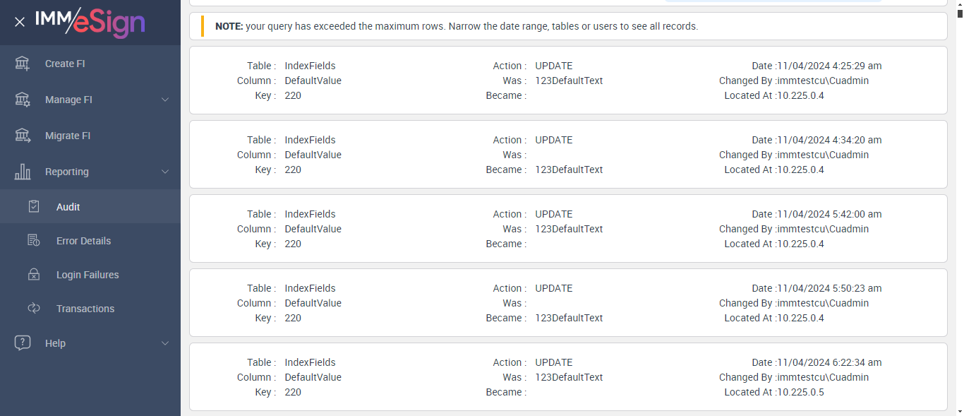This screenshot has height=416, width=964.
Task: Click the Reporting bar chart icon
Action: point(23,172)
